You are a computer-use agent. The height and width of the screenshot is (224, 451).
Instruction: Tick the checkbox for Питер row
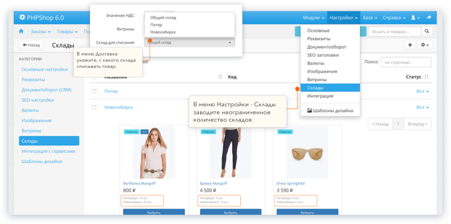pos(94,91)
